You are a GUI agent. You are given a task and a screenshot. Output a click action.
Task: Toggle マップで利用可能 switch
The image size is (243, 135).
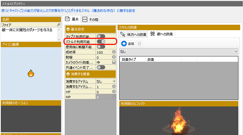click(101, 36)
